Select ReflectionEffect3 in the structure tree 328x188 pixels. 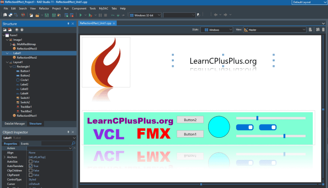tap(27, 49)
